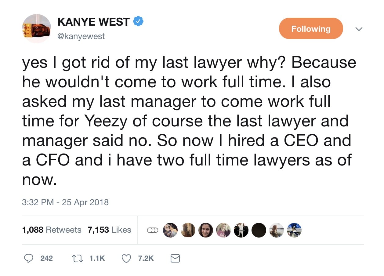This screenshot has width=384, height=276.
Task: Toggle the orange Following button
Action: (311, 29)
